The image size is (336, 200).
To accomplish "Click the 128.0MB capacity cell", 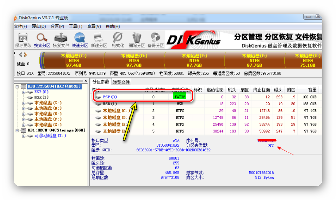I will [x=309, y=104].
